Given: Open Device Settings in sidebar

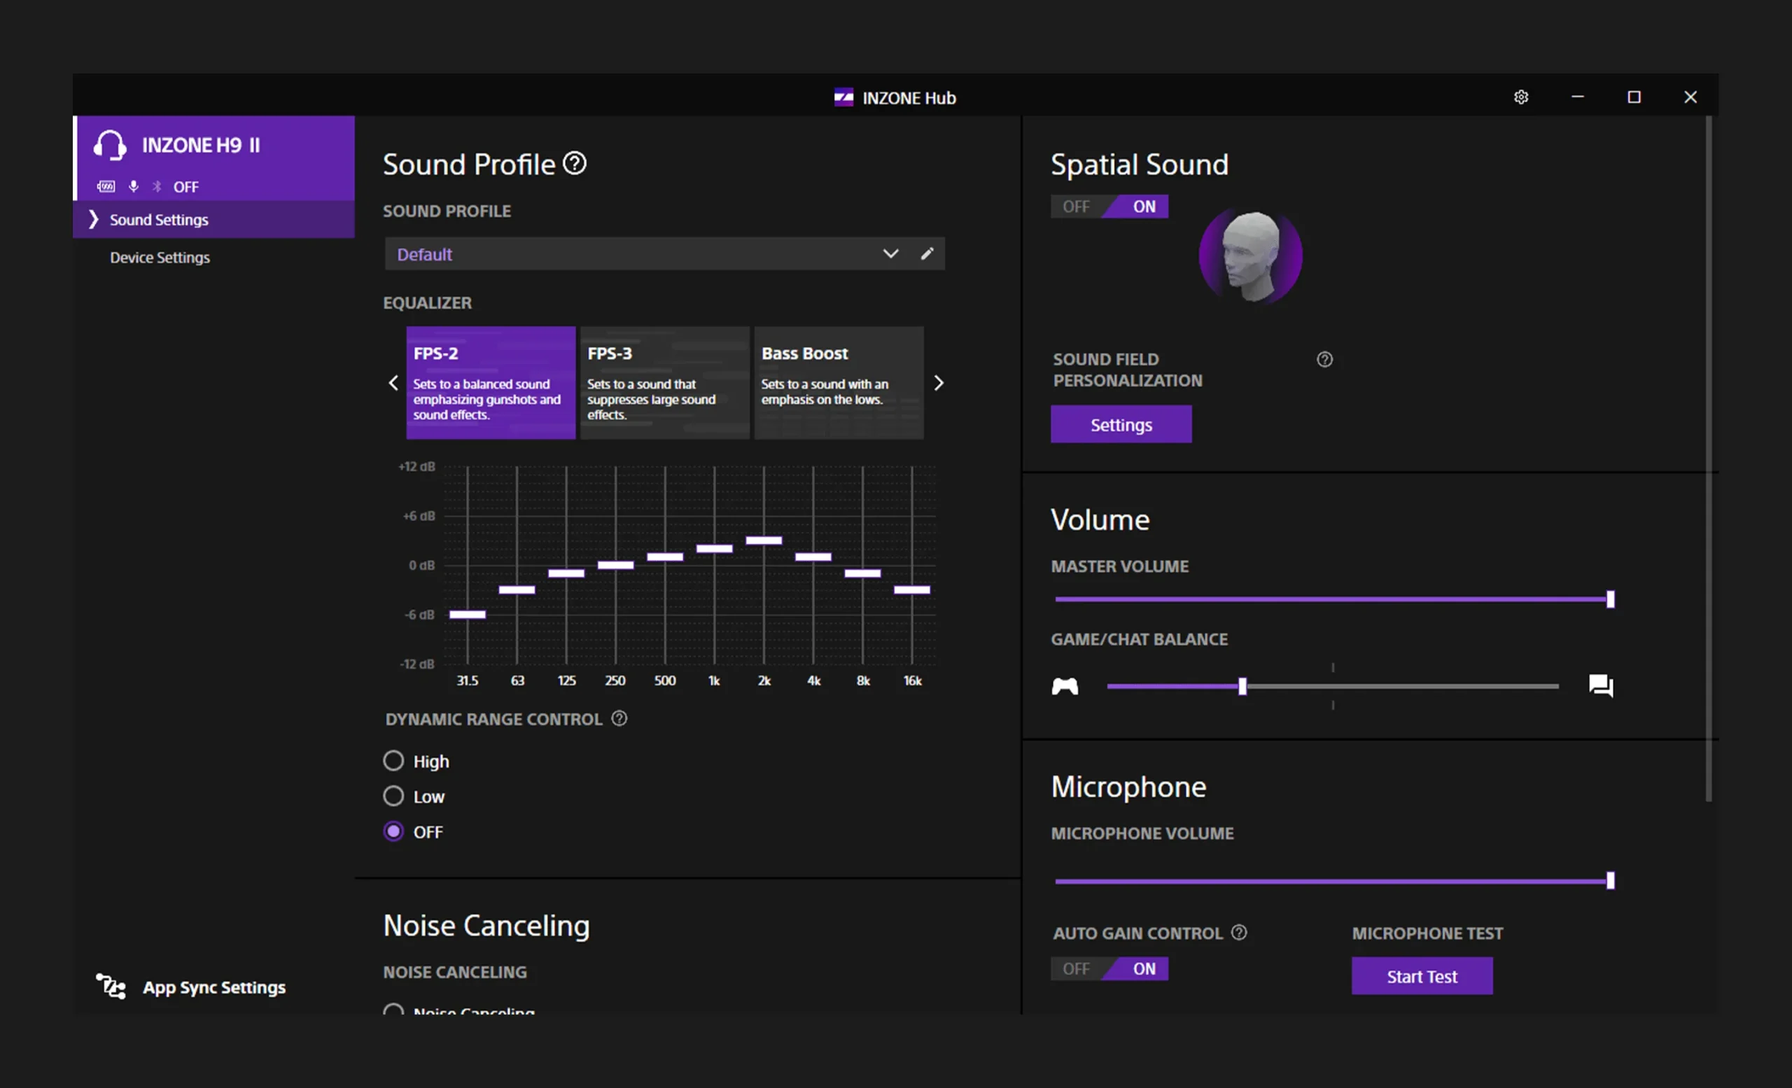Looking at the screenshot, I should pyautogui.click(x=160, y=258).
